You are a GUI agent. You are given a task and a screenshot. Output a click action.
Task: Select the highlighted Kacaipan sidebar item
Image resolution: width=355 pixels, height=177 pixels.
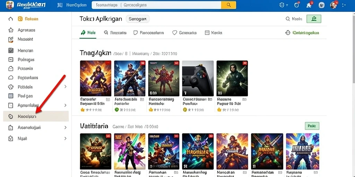pos(36,116)
